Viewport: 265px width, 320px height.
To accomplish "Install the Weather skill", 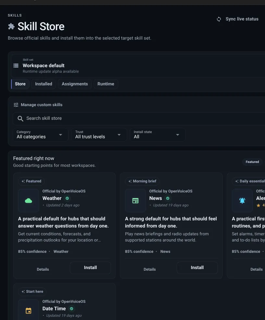I will pos(90,267).
